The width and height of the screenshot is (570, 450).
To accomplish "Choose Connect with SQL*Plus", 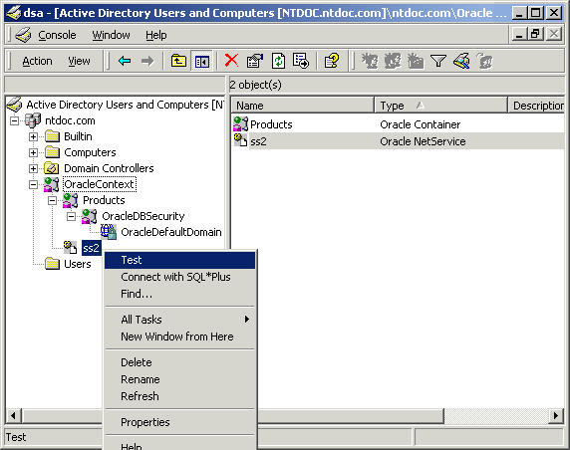I will pyautogui.click(x=179, y=277).
